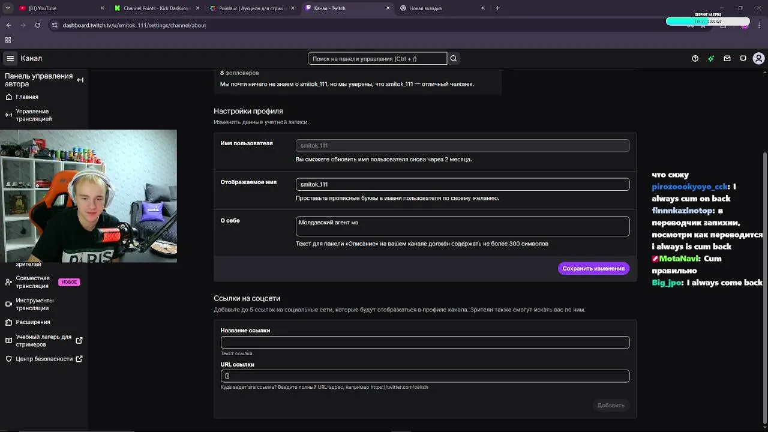Open the inbox mail icon
Viewport: 768px width, 432px height.
[727, 58]
